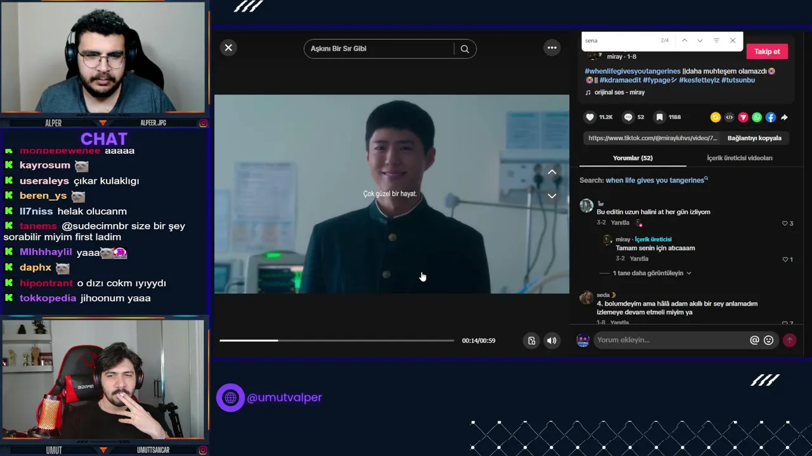Like the video with heart icon
This screenshot has height=456, width=812.
(590, 117)
